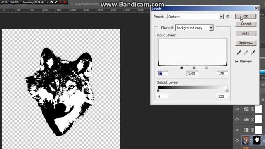Open the Channel dropdown for Background copy
265x149 pixels.
click(194, 28)
